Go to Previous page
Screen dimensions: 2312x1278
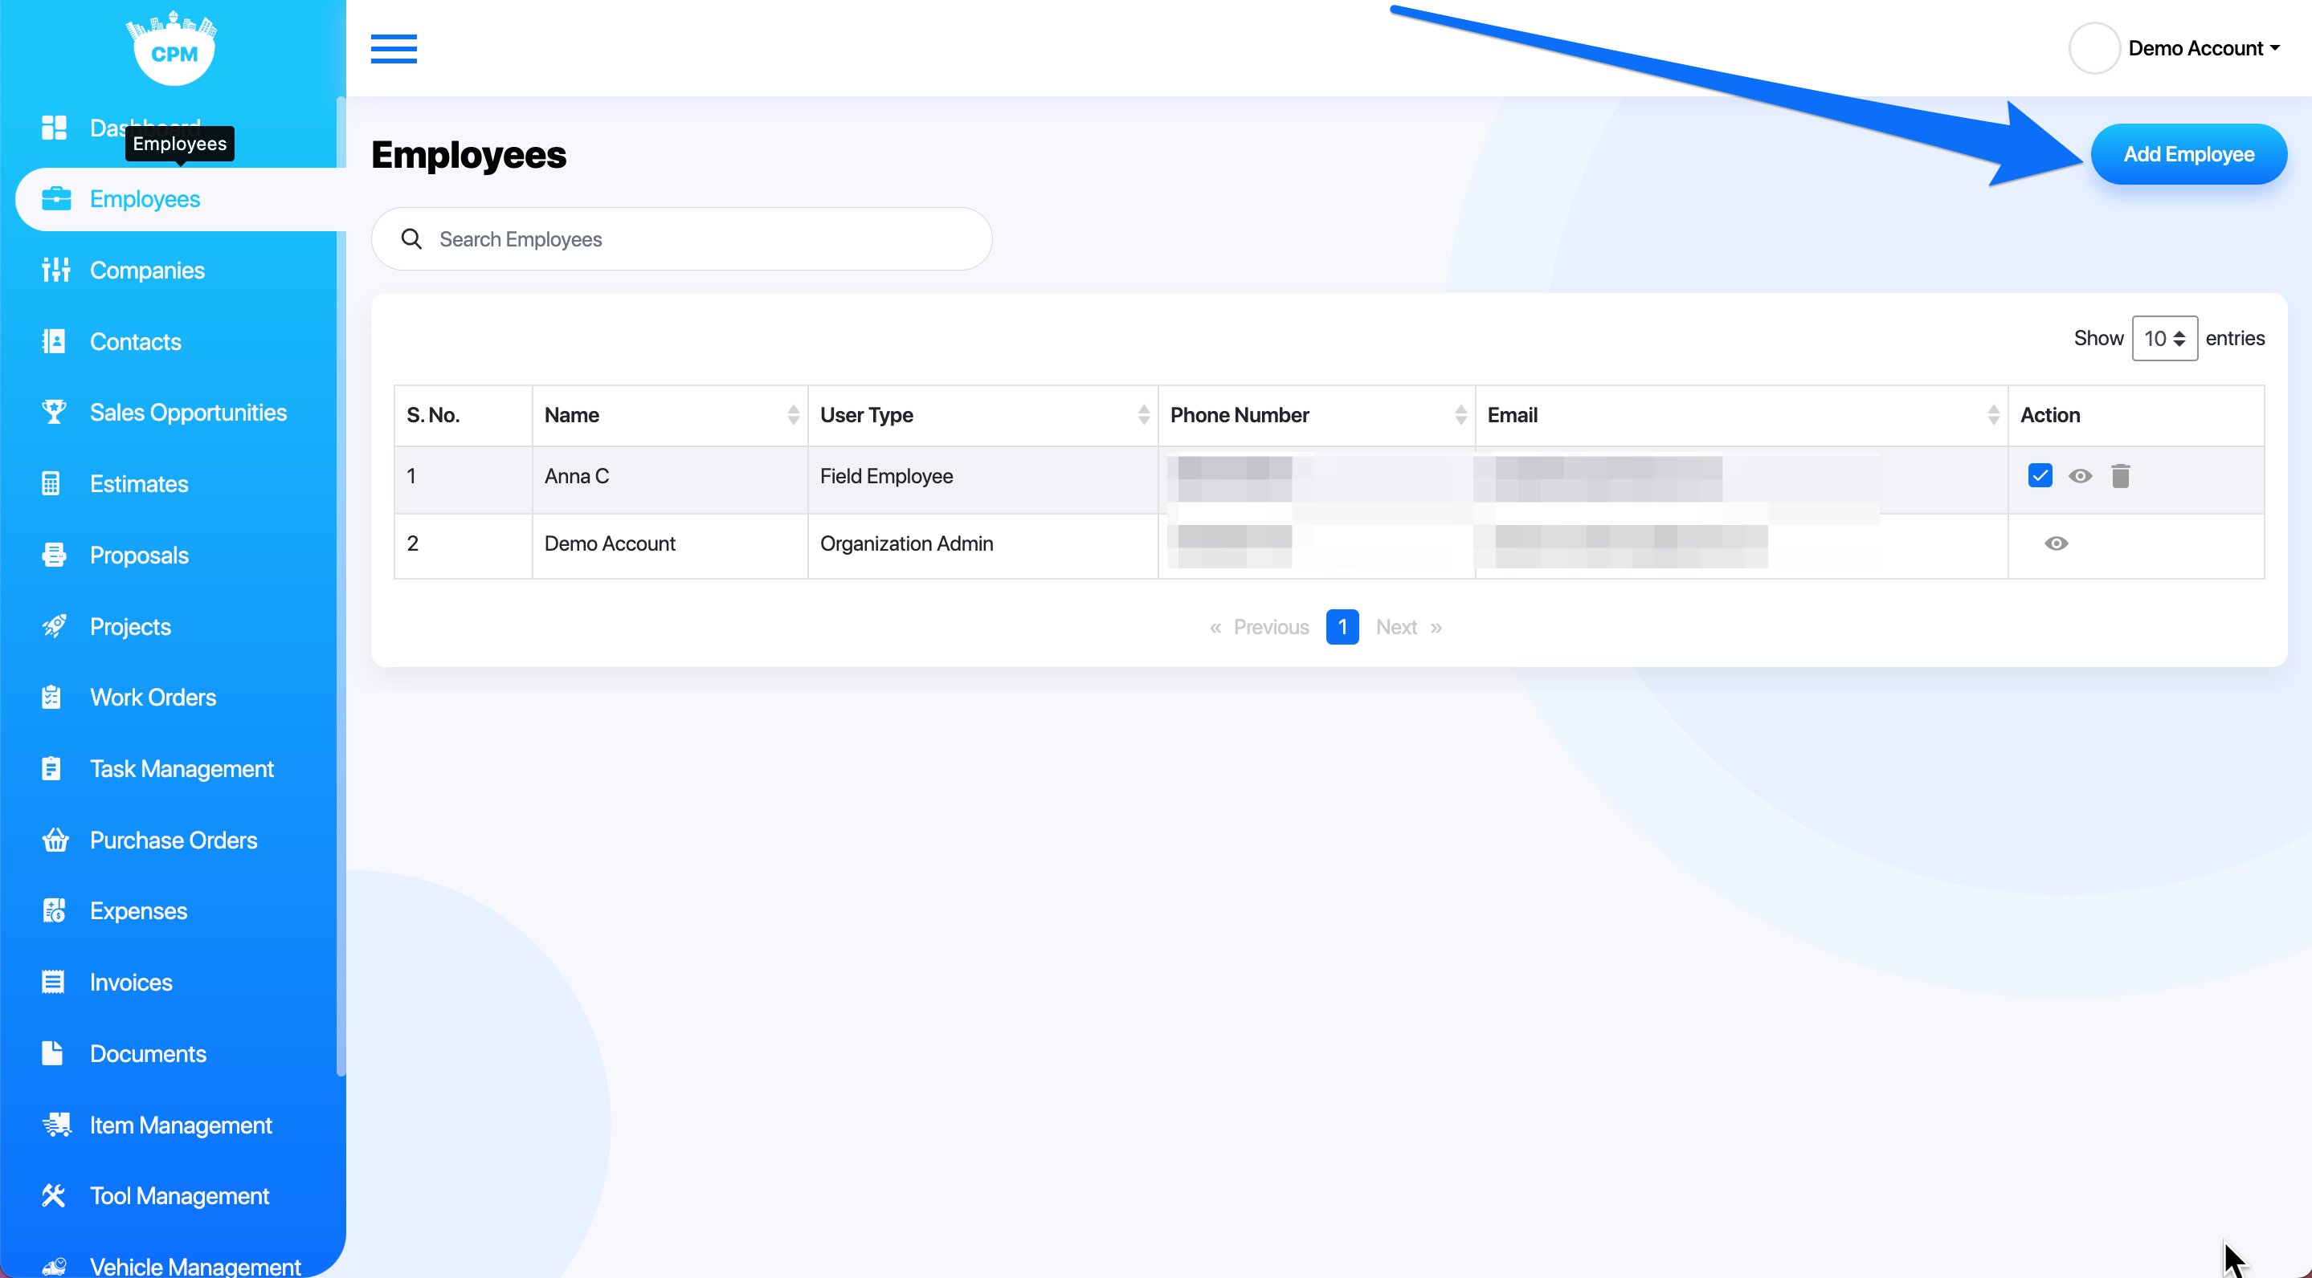1259,627
